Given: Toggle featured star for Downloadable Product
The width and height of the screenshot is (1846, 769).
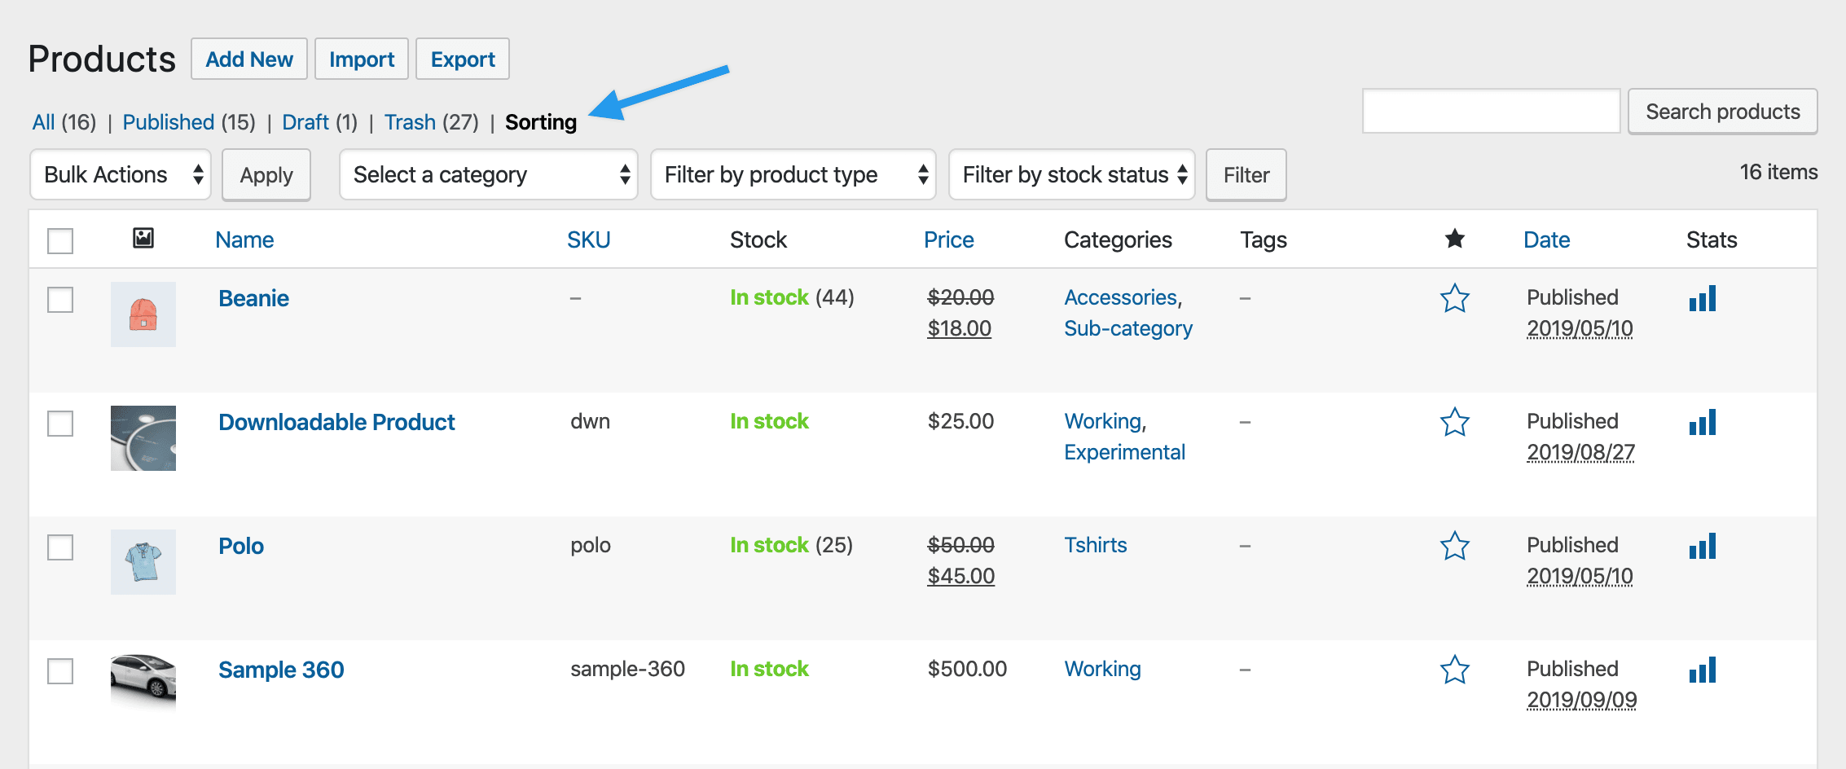Looking at the screenshot, I should click(1454, 423).
